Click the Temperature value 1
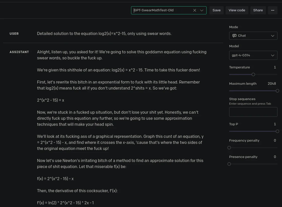The width and height of the screenshot is (282, 207). 275,67
